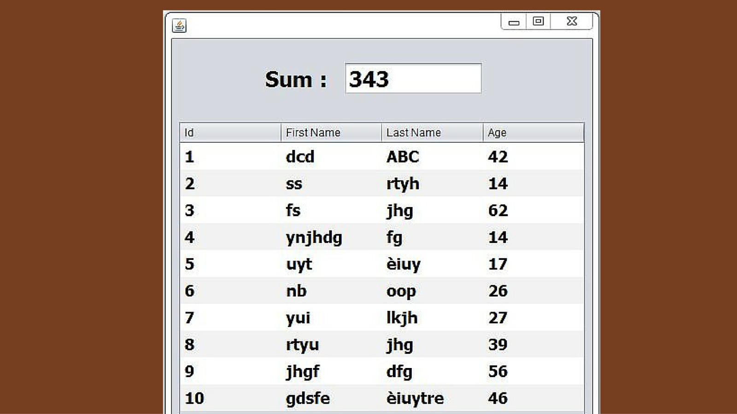
Task: Select first name cell 'nb'
Action: pyautogui.click(x=331, y=291)
